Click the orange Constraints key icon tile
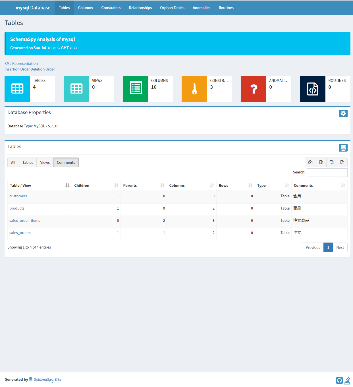The width and height of the screenshot is (353, 387). tap(194, 89)
